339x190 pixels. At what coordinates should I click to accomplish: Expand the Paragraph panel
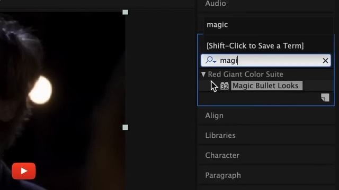[x=223, y=175]
